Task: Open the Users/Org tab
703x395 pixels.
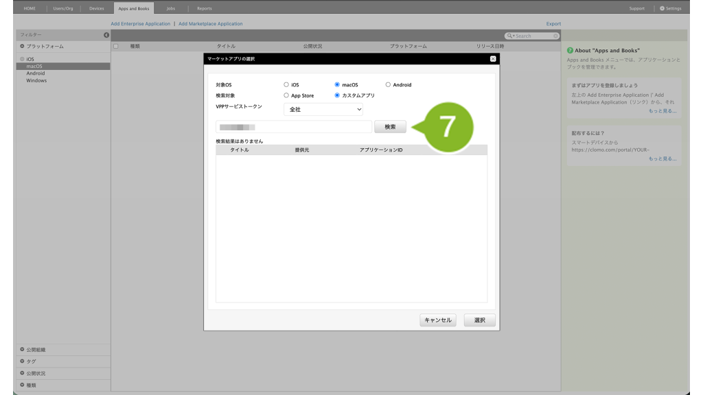Action: [x=62, y=8]
